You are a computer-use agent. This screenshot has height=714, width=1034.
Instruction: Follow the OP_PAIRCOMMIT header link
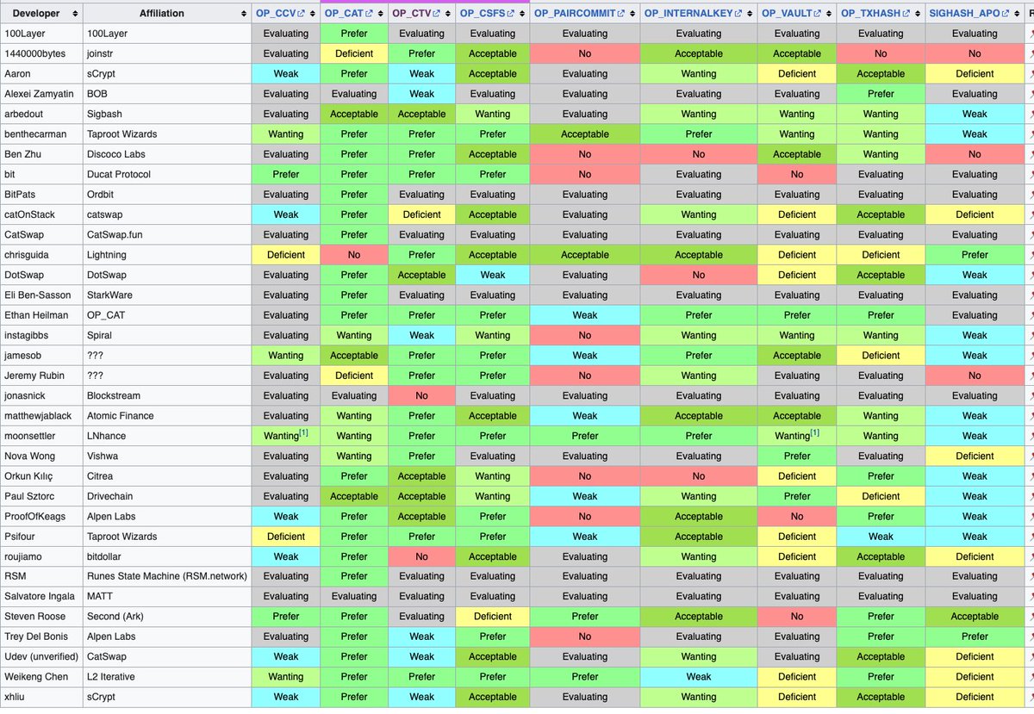(576, 14)
